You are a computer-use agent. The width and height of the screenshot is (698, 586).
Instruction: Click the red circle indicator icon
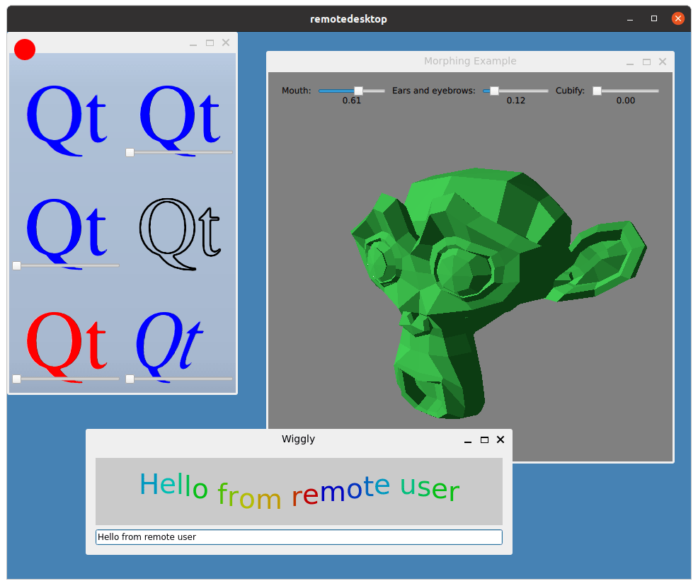pos(24,50)
